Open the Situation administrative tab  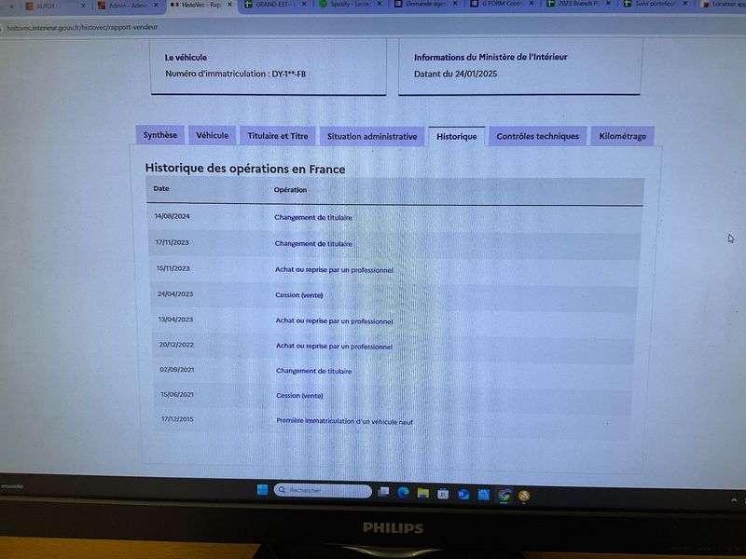[371, 136]
